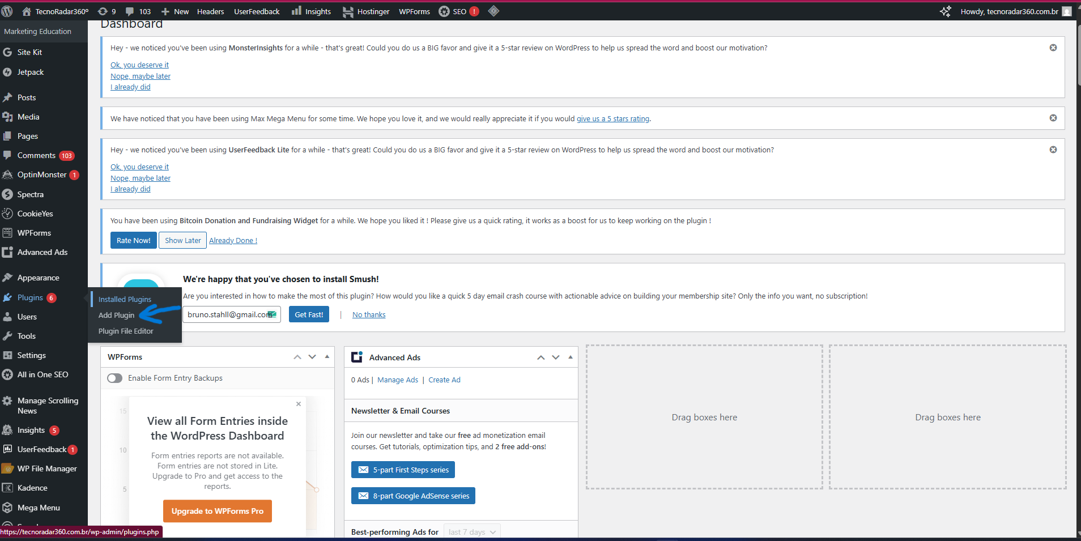Image resolution: width=1081 pixels, height=541 pixels.
Task: Click the Upgrade to WPForms Pro button
Action: [217, 511]
